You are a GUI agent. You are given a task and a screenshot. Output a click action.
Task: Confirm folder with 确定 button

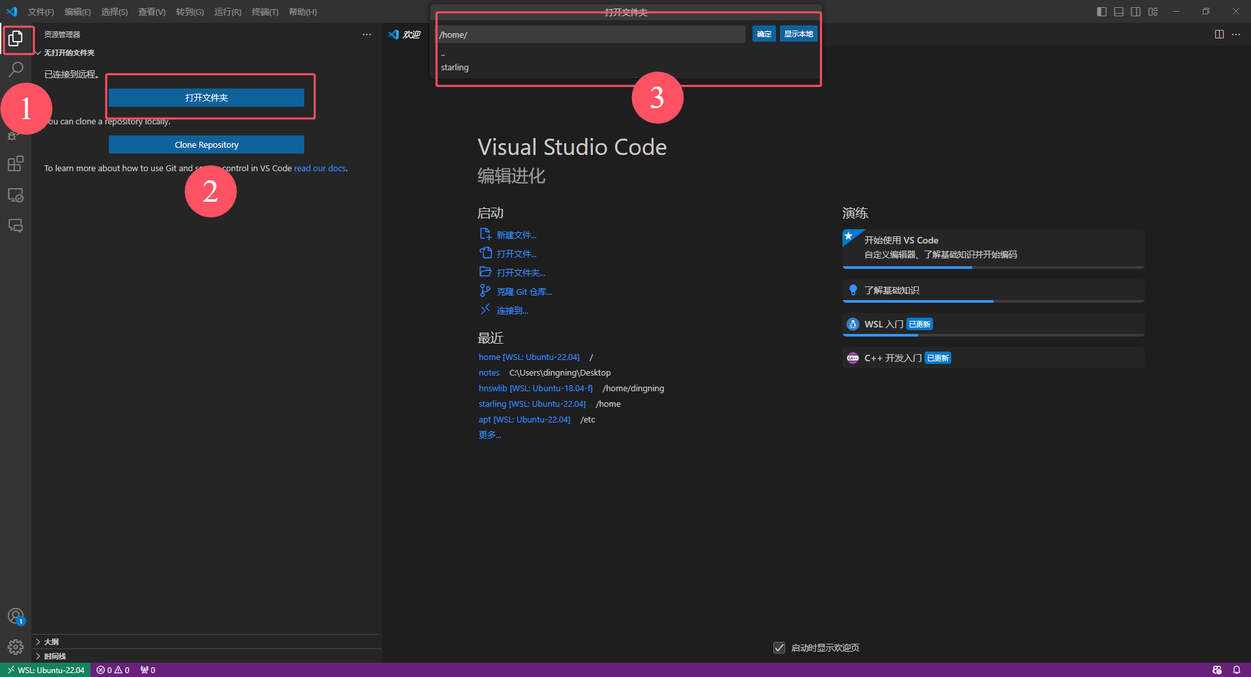(764, 34)
